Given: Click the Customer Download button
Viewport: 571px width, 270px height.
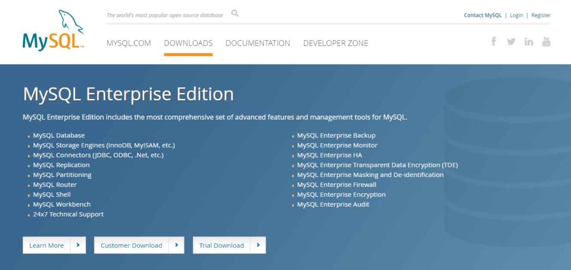Looking at the screenshot, I should pyautogui.click(x=139, y=246).
